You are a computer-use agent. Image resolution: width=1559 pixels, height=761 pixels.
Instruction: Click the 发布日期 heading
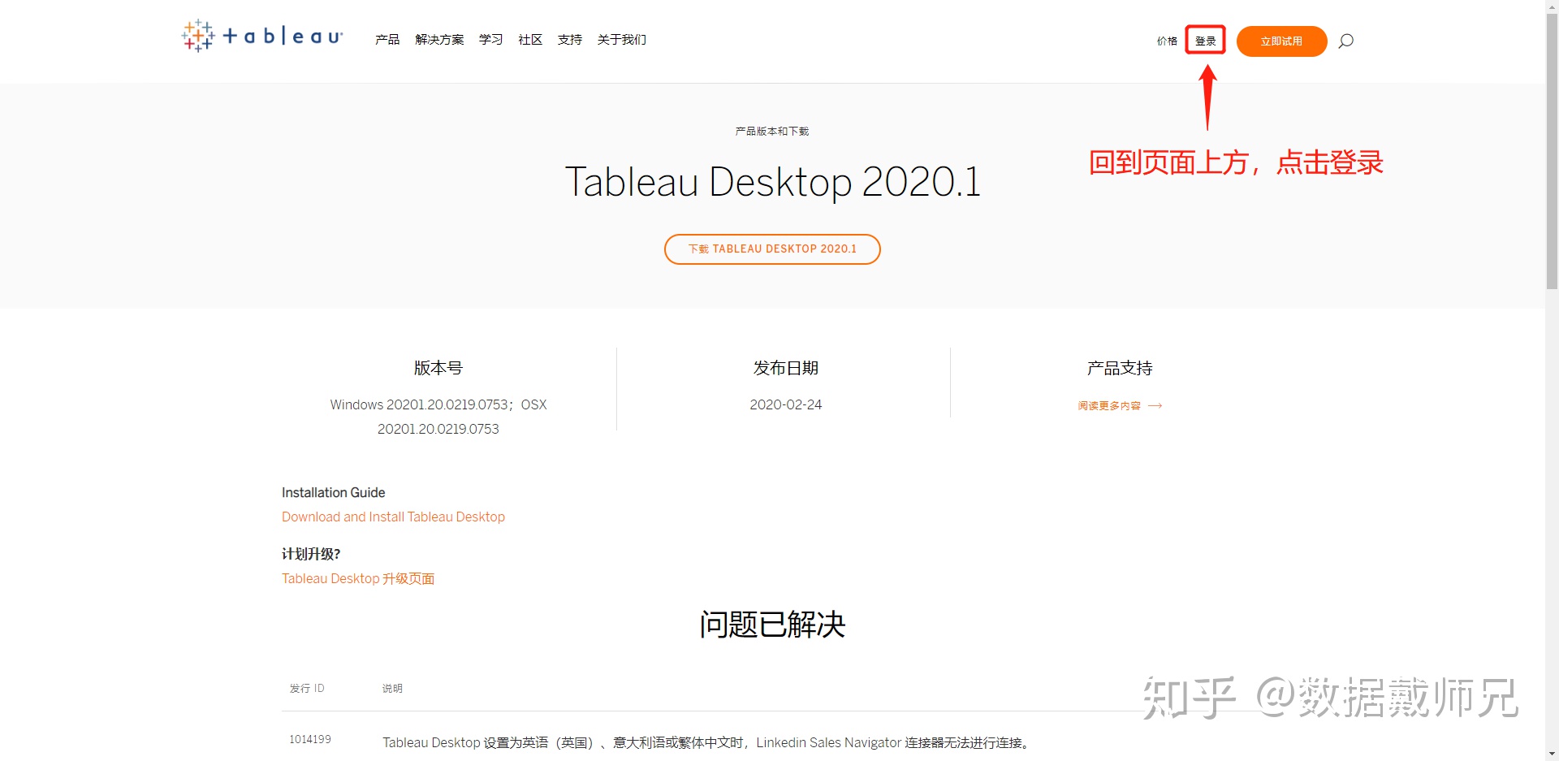click(785, 368)
